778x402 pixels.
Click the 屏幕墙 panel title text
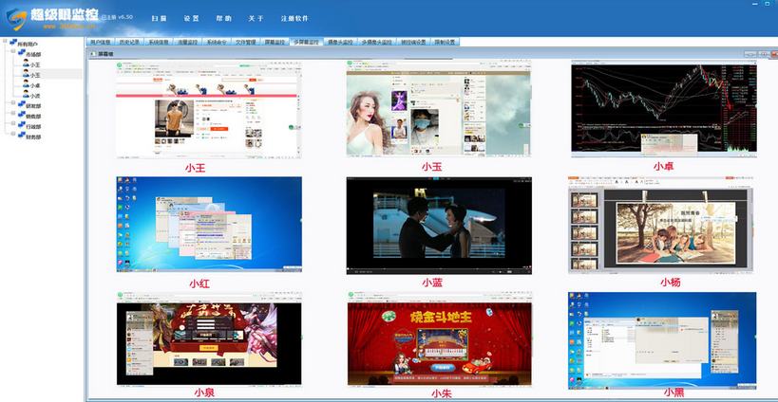coord(104,53)
